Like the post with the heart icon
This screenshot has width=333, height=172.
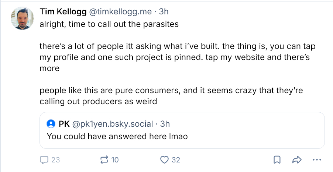(164, 160)
